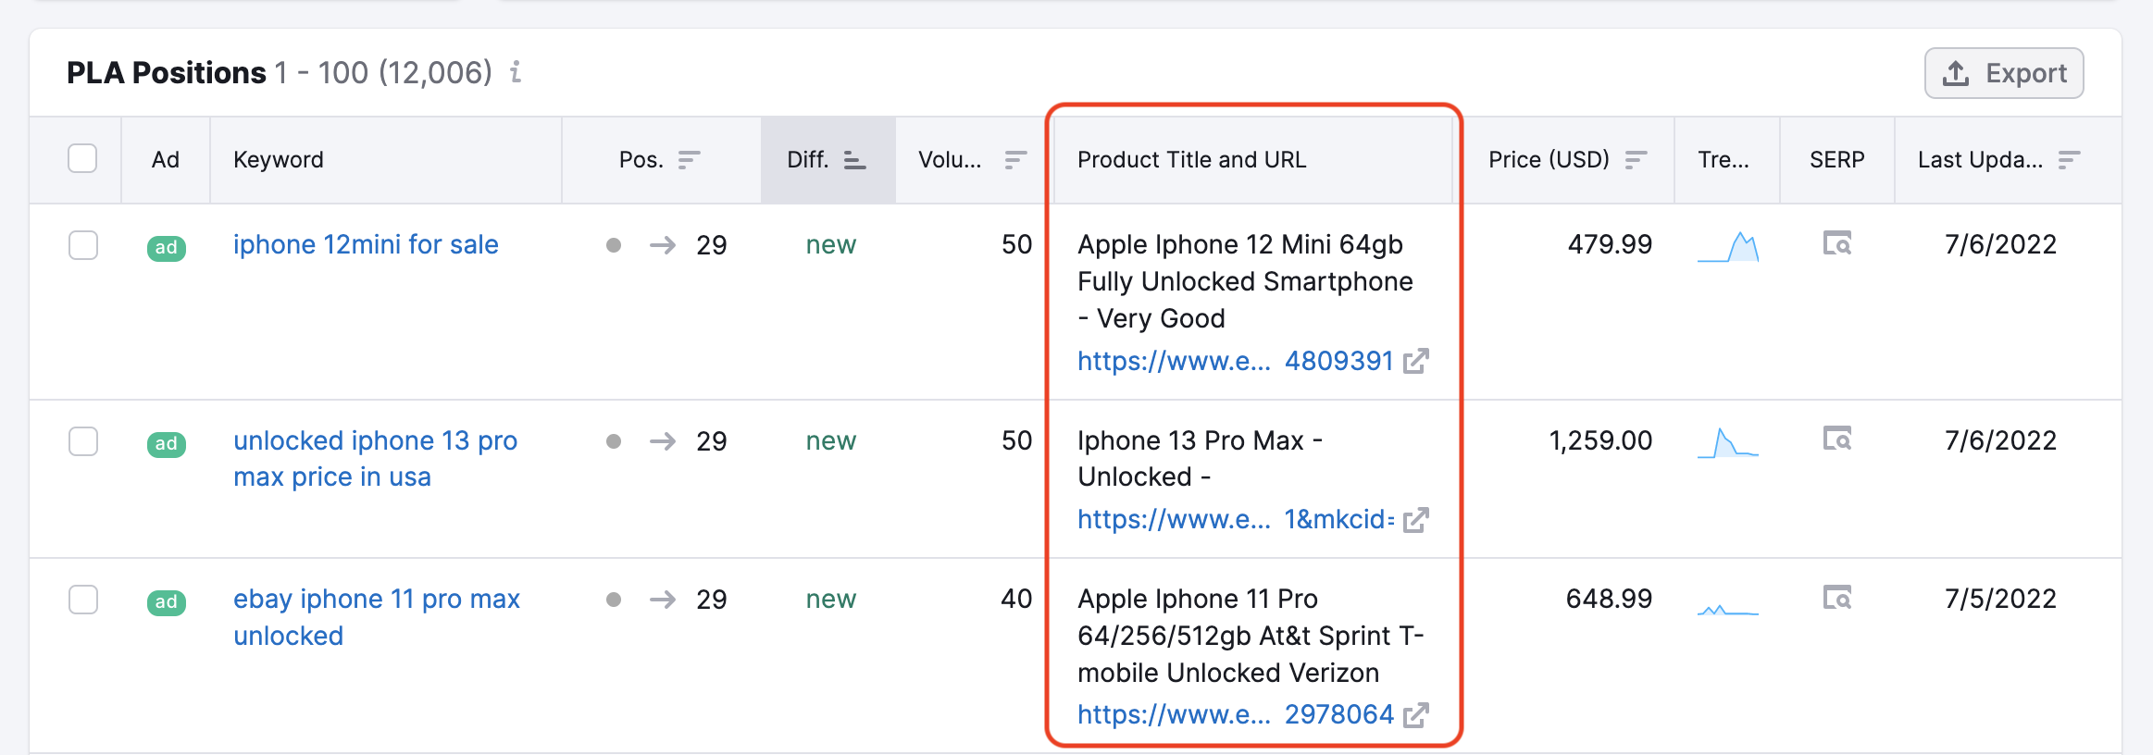Sort by the Pos. column sort icon
2153x755 pixels.
(x=689, y=160)
